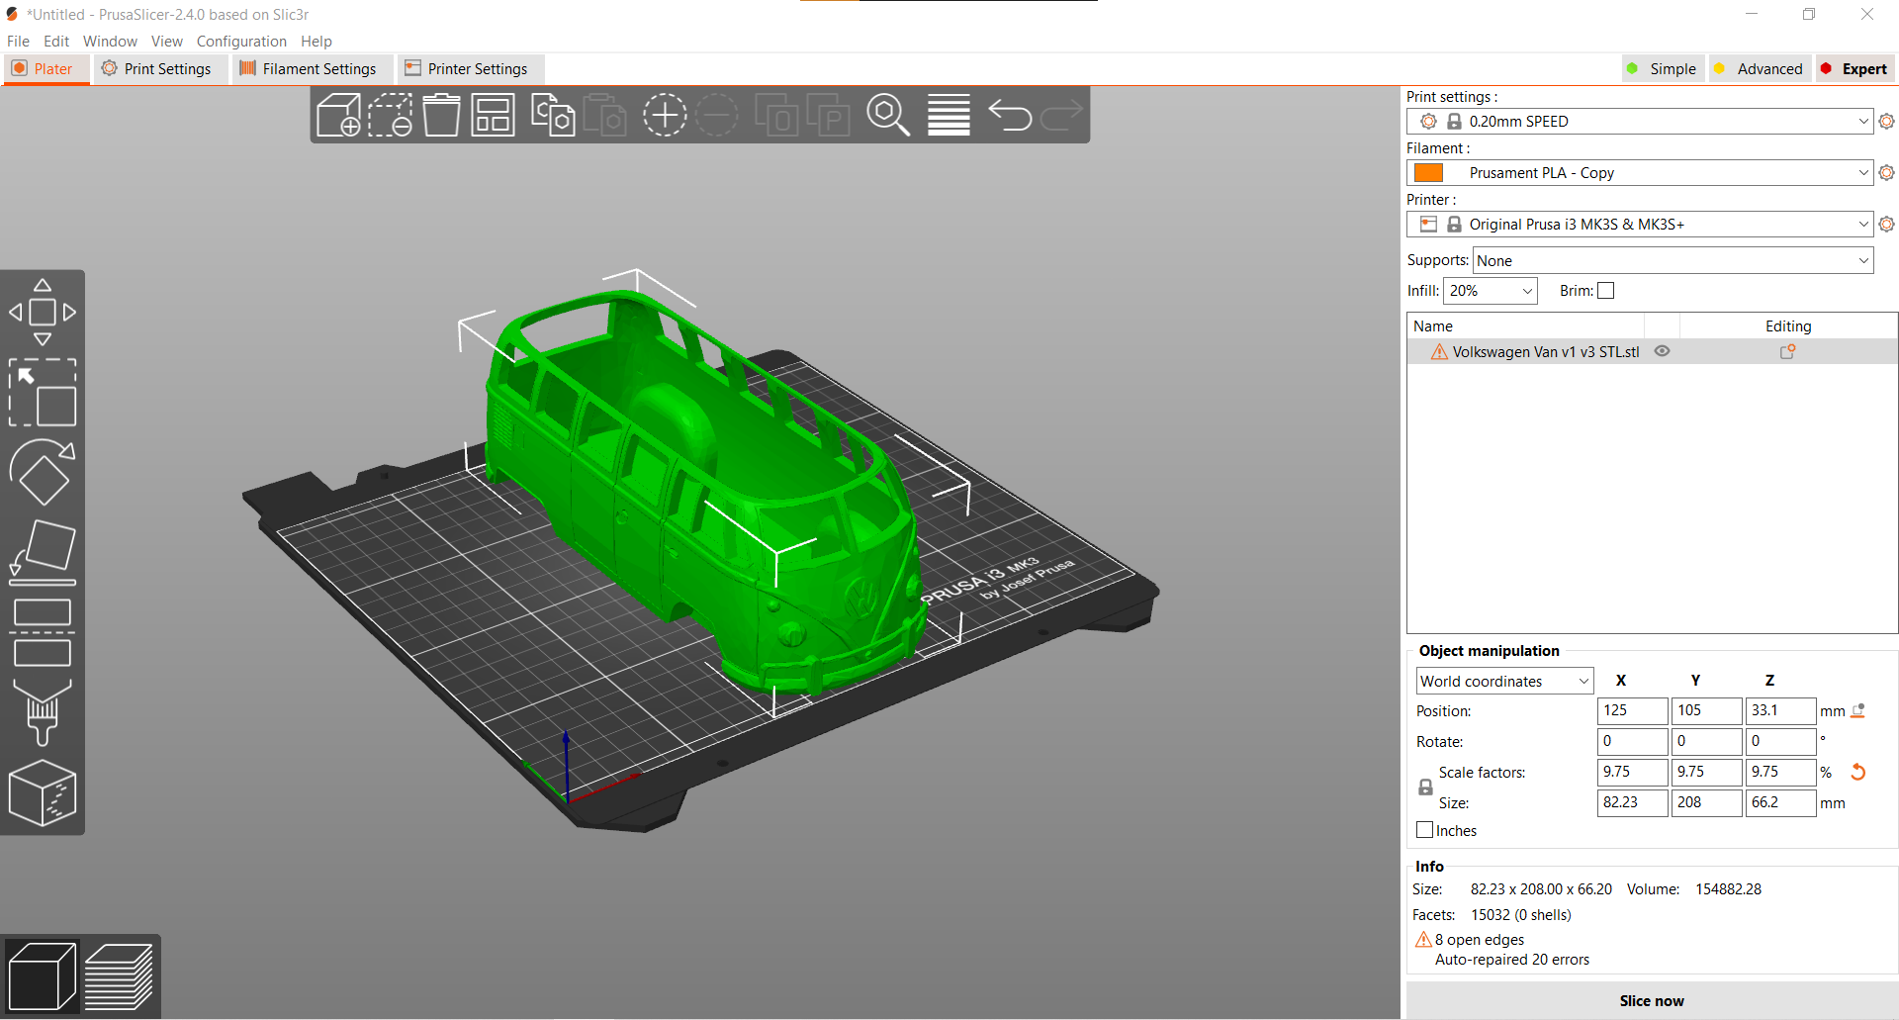The width and height of the screenshot is (1899, 1020).
Task: Switch to the Plater tab
Action: click(45, 68)
